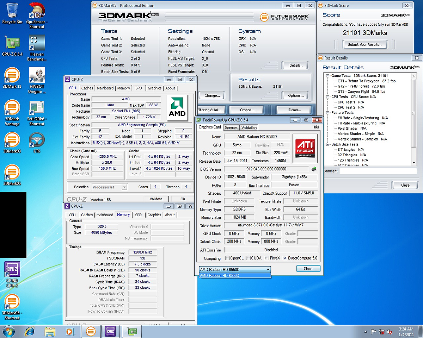Viewport: 423px width, 338px height.
Task: Tick the PhysX checkbox in GPU-Z
Action: 267,258
